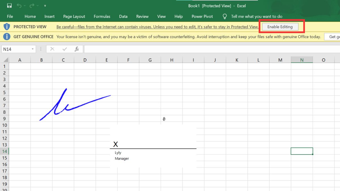The width and height of the screenshot is (340, 191).
Task: Click the selected cell N14
Action: (x=302, y=151)
